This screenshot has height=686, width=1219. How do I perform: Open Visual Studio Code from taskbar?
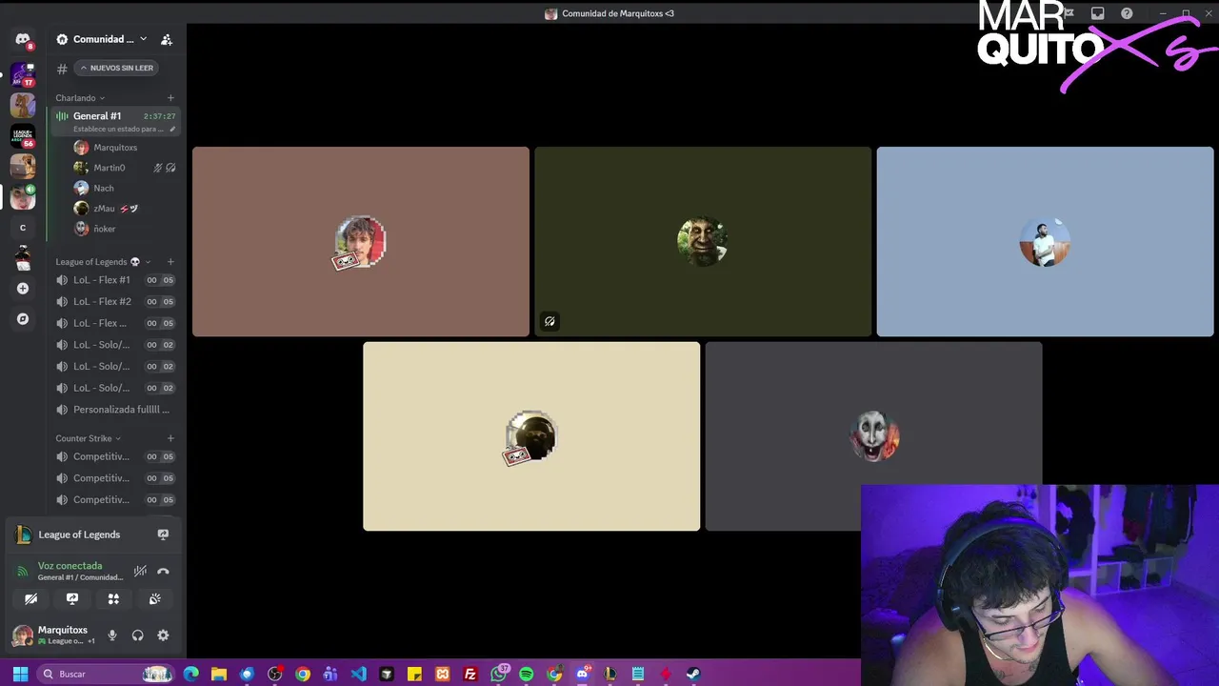358,674
